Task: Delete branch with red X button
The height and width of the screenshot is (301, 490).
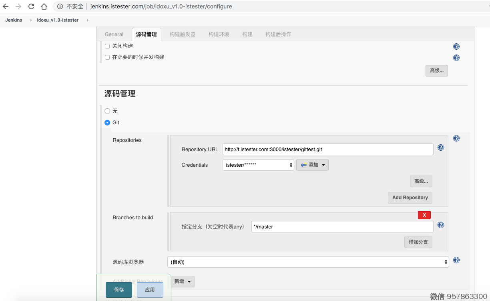Action: click(424, 215)
